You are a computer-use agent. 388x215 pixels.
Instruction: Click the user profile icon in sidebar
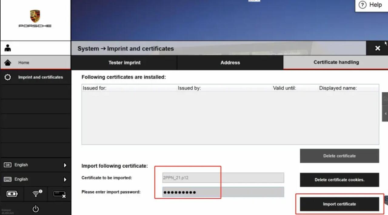pos(8,48)
